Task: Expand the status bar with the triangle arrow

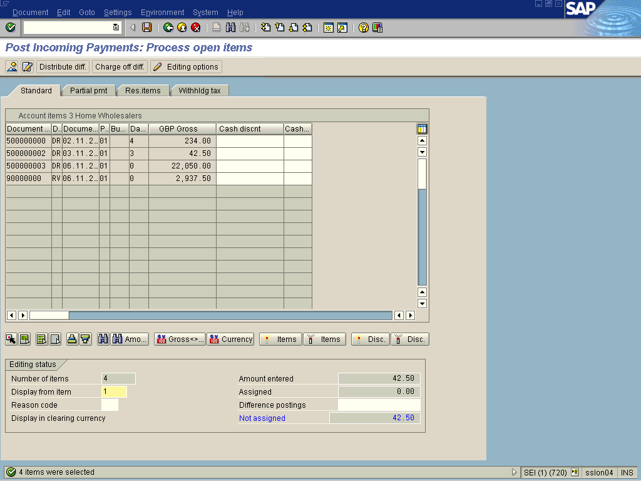Action: tap(515, 473)
